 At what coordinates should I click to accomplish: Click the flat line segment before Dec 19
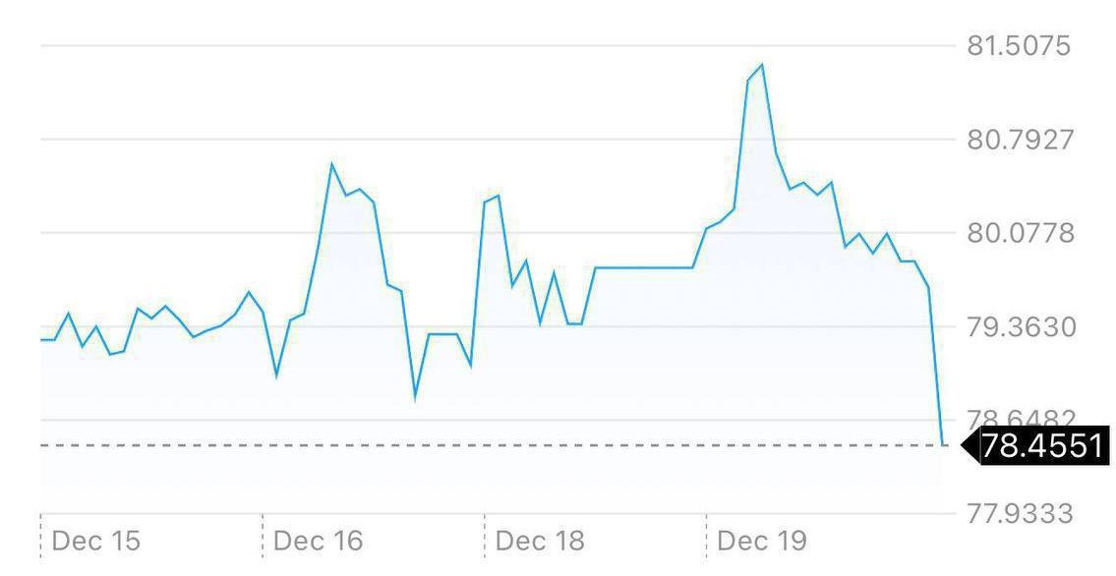pos(644,267)
